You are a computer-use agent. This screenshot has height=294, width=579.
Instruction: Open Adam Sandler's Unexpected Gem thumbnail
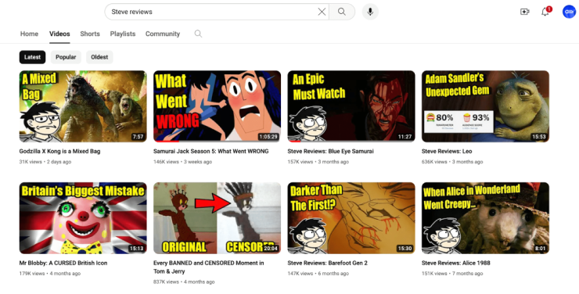pyautogui.click(x=485, y=106)
